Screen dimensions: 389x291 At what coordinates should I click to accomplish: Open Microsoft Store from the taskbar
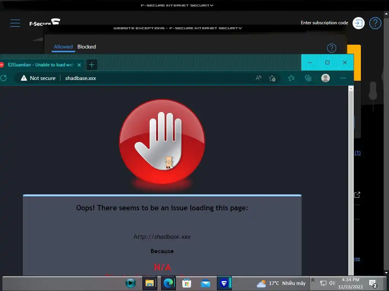click(x=187, y=283)
